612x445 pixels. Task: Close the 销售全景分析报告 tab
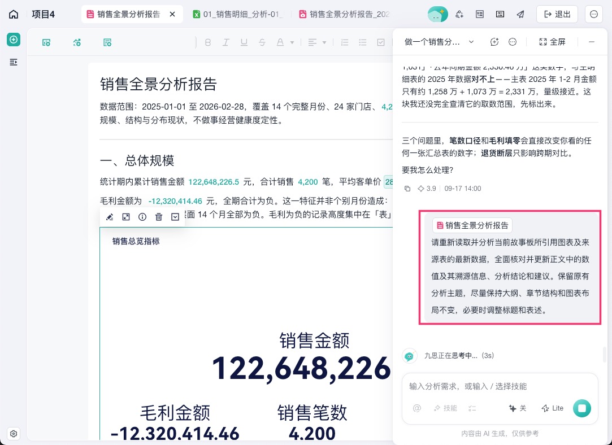(x=172, y=15)
